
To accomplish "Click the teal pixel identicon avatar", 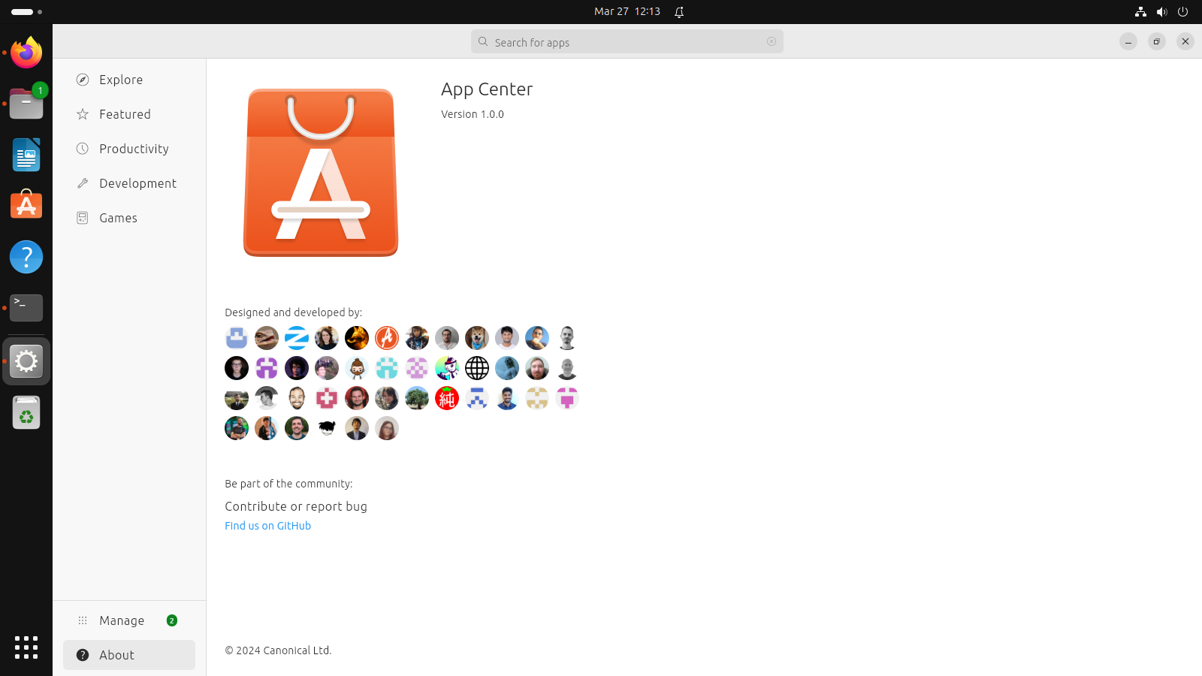I will click(387, 368).
